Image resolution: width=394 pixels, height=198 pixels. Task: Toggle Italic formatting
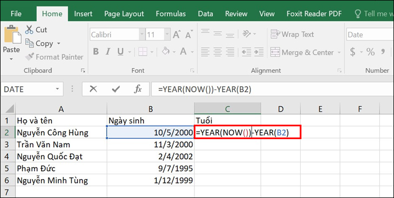tap(108, 52)
